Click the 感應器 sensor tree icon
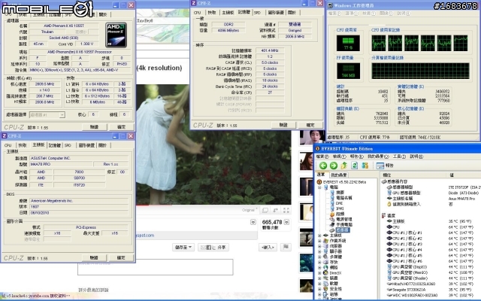This screenshot has width=481, height=301. click(332, 230)
